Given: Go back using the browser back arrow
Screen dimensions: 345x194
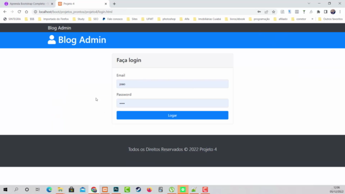Looking at the screenshot, I should [5, 12].
